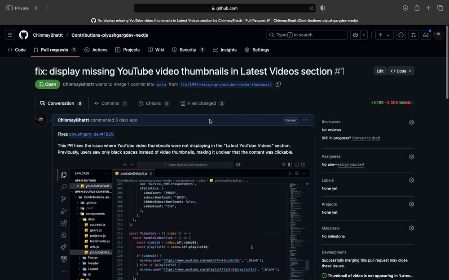Focus the Type / to search field
Screen dimensions: 449x280
[x=307, y=35]
